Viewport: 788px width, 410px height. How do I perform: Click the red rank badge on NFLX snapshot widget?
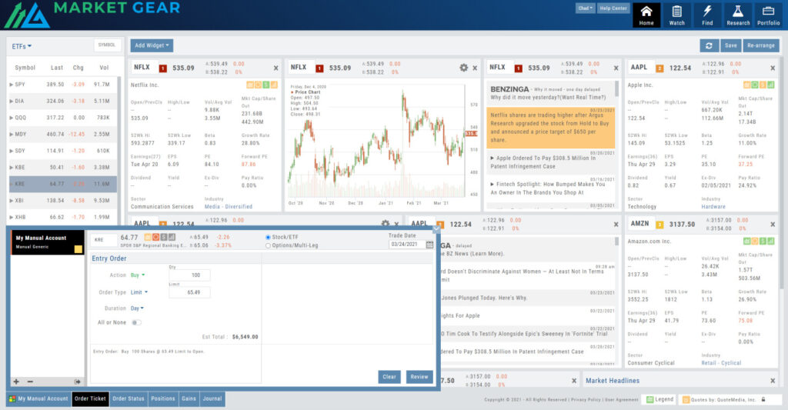(x=163, y=68)
